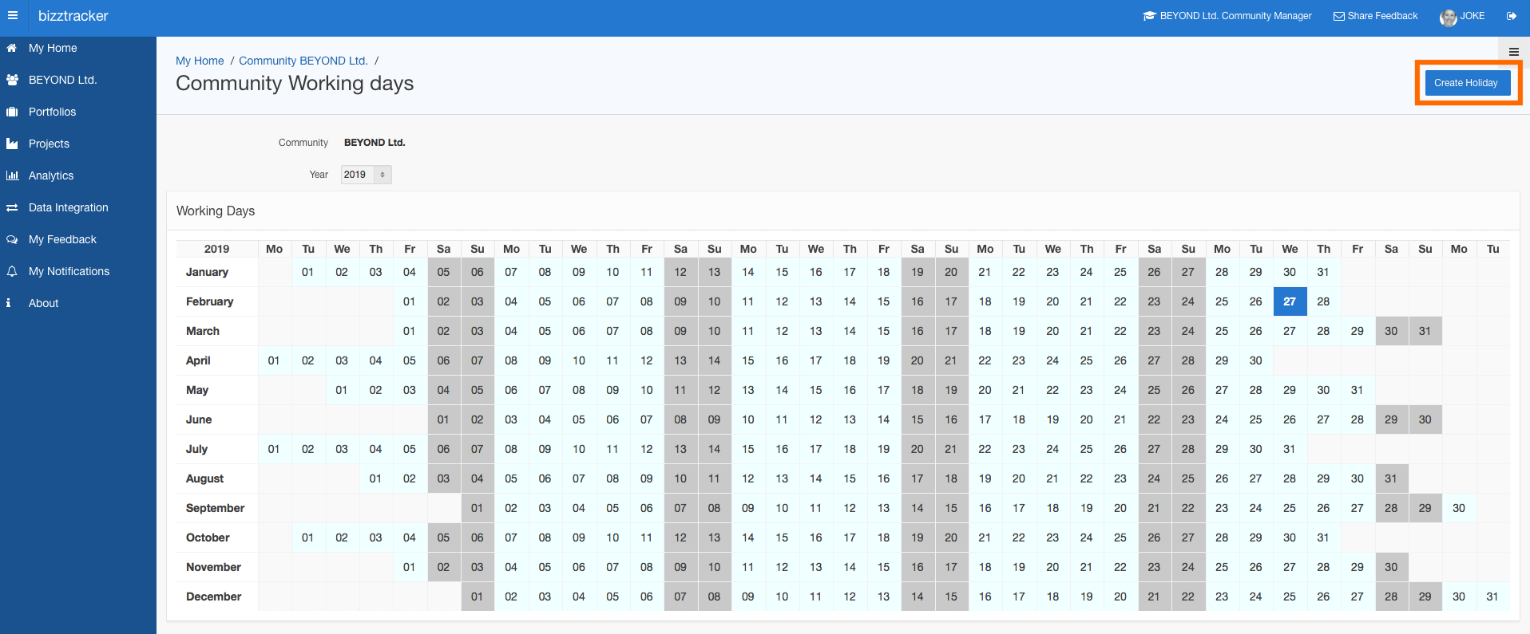Screen dimensions: 1530x634
Task: Select highlighted February 27
Action: (1290, 301)
